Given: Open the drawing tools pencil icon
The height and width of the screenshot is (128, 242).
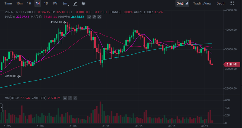Looking at the screenshot, I should coord(75,4).
